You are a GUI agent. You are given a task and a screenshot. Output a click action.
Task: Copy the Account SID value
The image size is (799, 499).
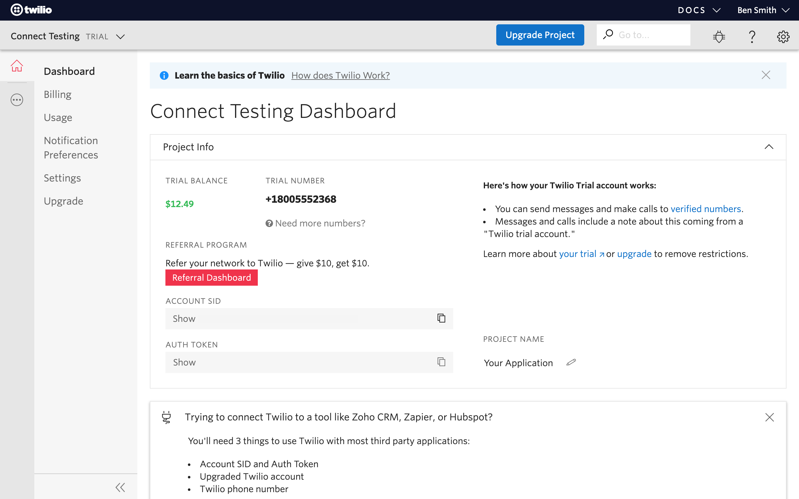(x=441, y=318)
